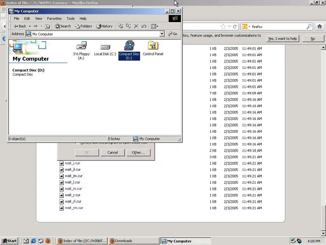The image size is (326, 245).
Task: Click the Go button next to Address
Action: pos(173,34)
